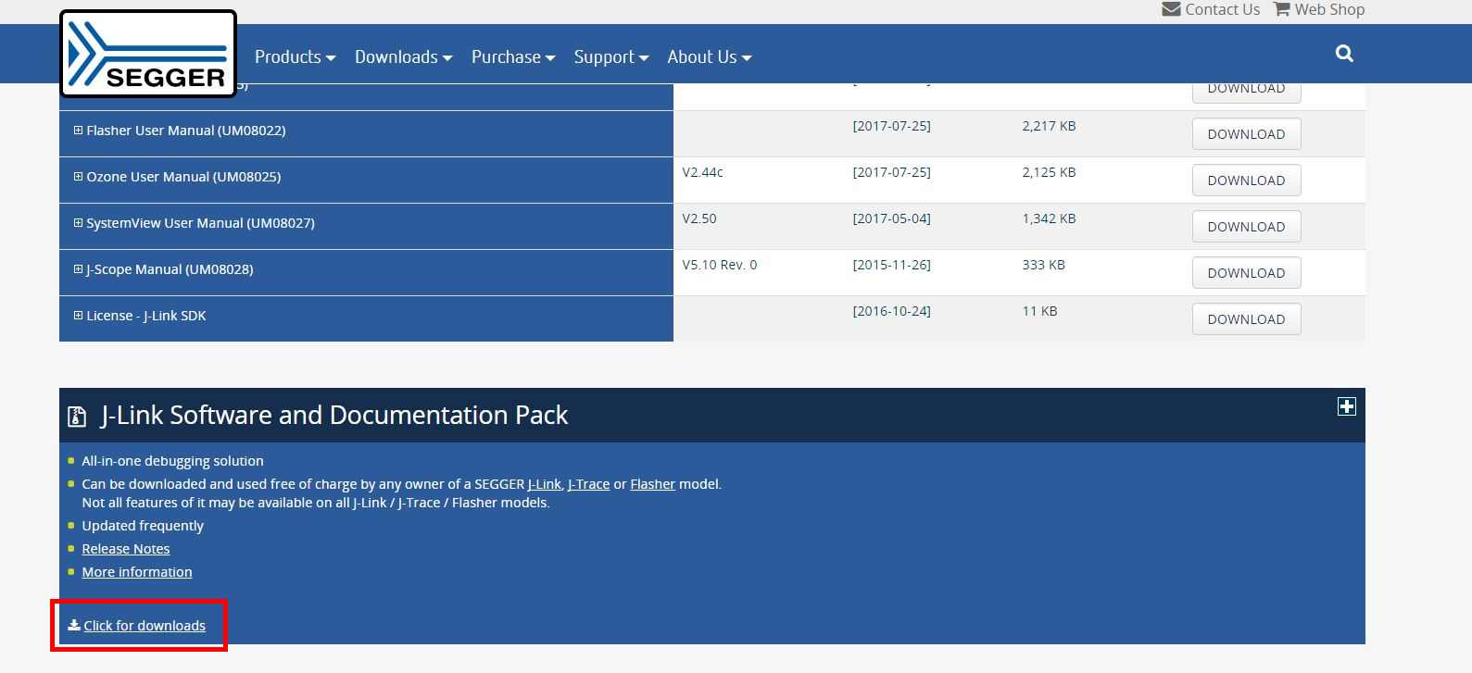
Task: Open the Release Notes link
Action: pos(126,549)
